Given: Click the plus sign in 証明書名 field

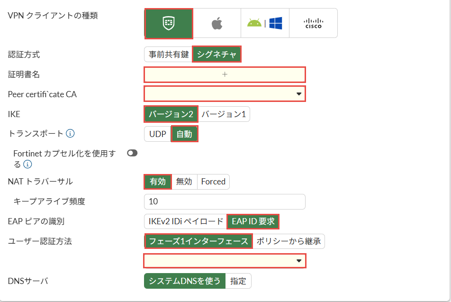Looking at the screenshot, I should click(225, 74).
